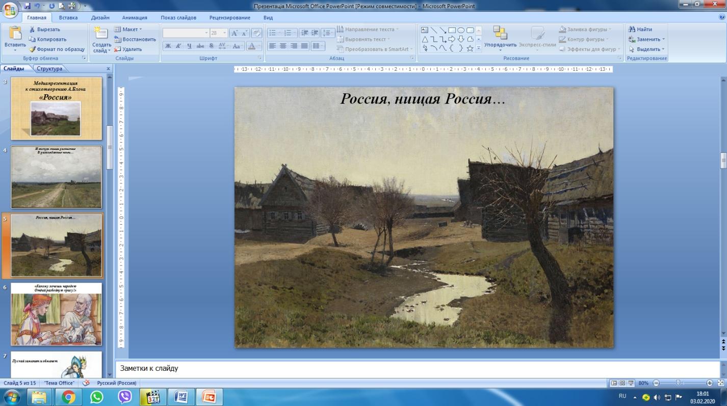Click the font color A swatch
The image size is (727, 406).
(x=251, y=46)
